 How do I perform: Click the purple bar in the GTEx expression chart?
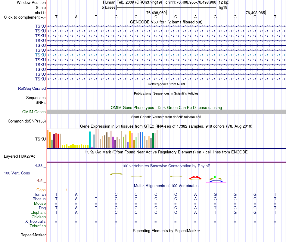113,142
